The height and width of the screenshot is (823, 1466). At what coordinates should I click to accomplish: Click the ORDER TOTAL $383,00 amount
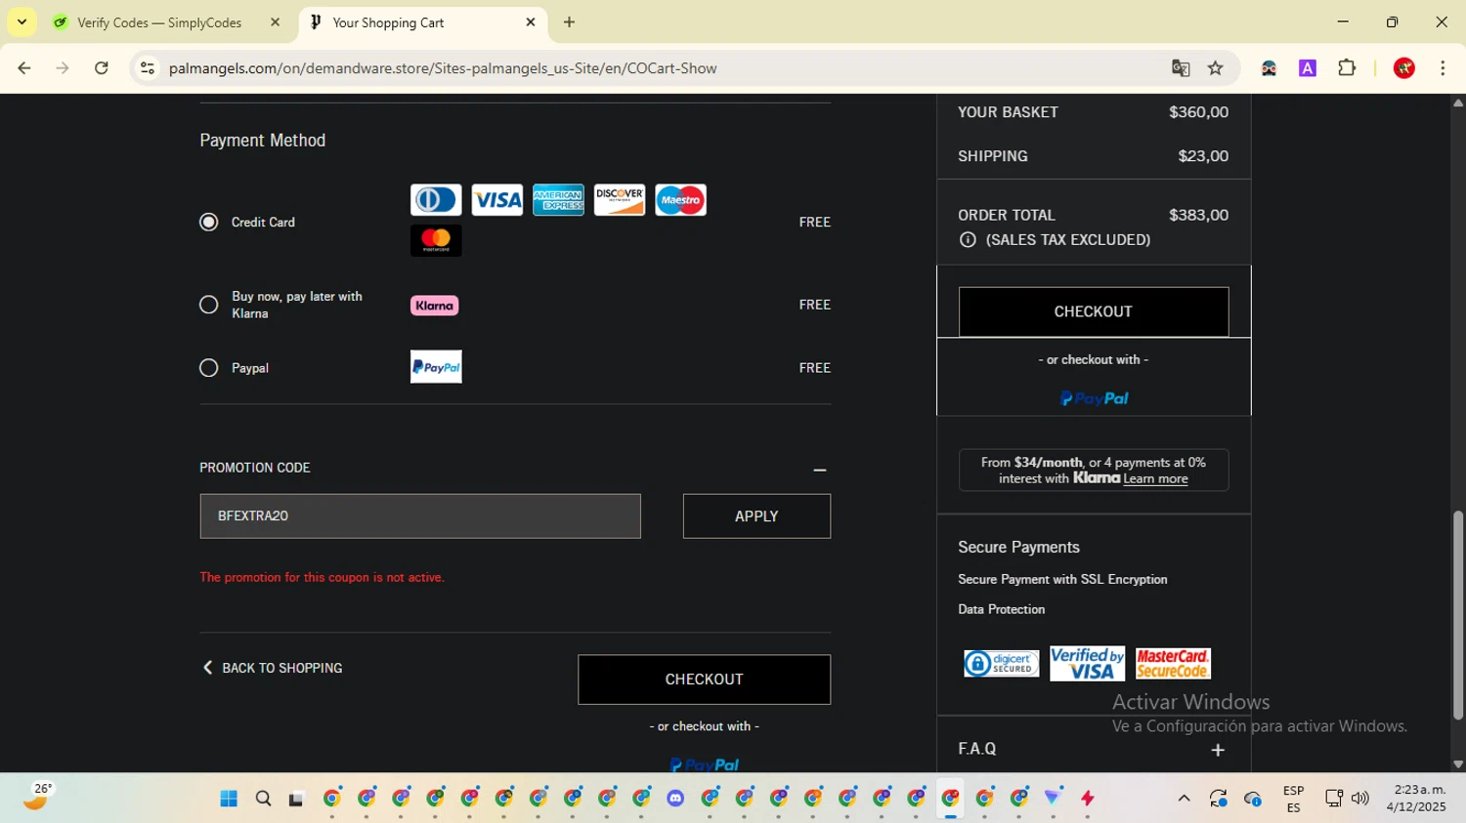(x=1198, y=215)
